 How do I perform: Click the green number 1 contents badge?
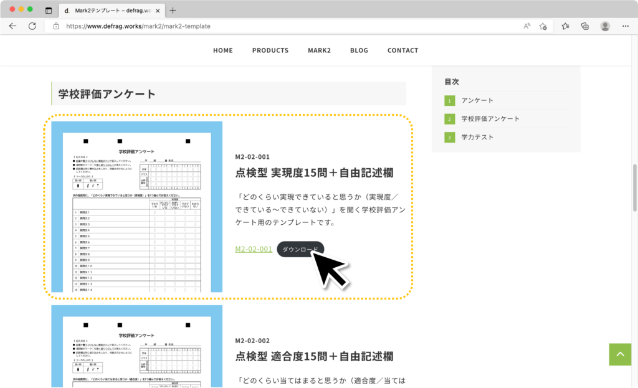tap(450, 100)
